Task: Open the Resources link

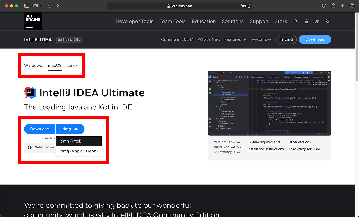Action: (x=262, y=39)
